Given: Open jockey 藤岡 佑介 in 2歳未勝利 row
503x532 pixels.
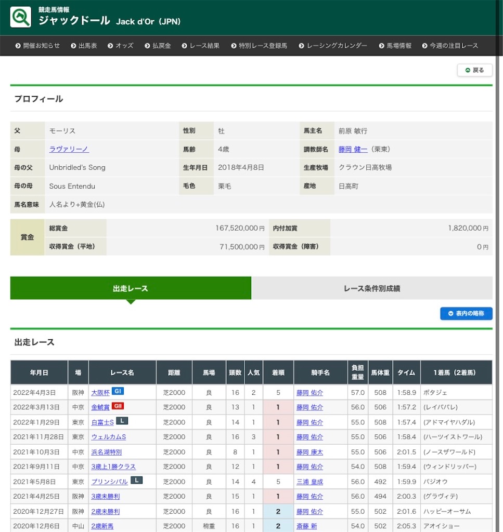Looking at the screenshot, I should (x=309, y=511).
